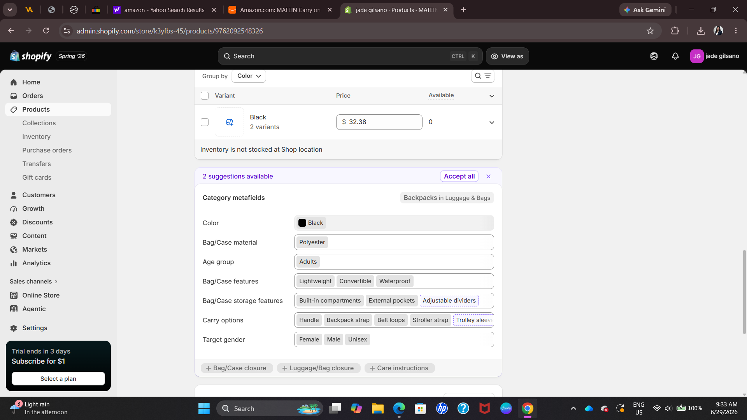This screenshot has width=747, height=420.
Task: Open jade gilsano account menu
Action: [714, 56]
